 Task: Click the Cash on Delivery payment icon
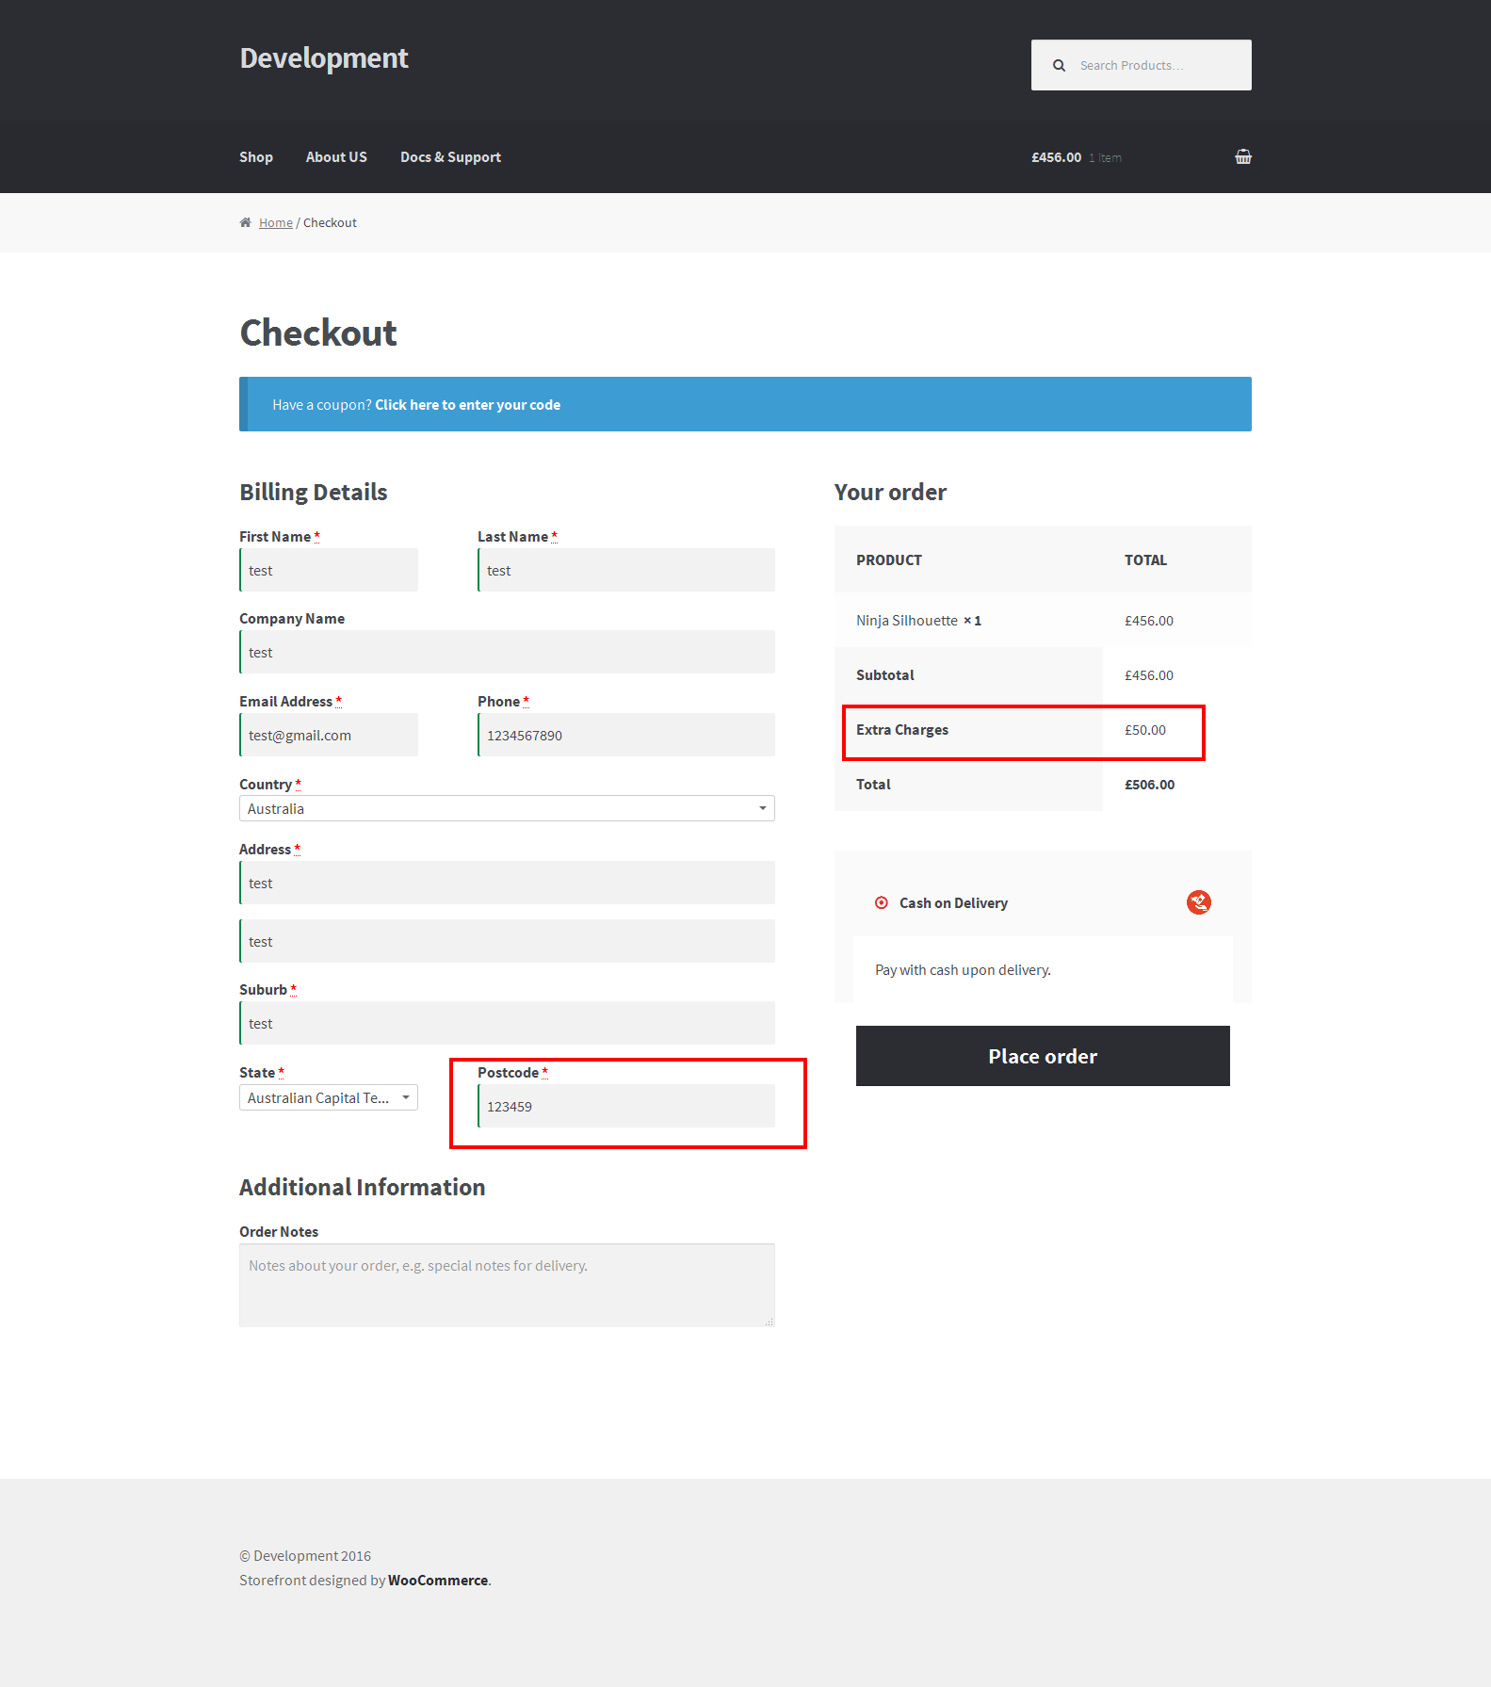coord(1198,902)
